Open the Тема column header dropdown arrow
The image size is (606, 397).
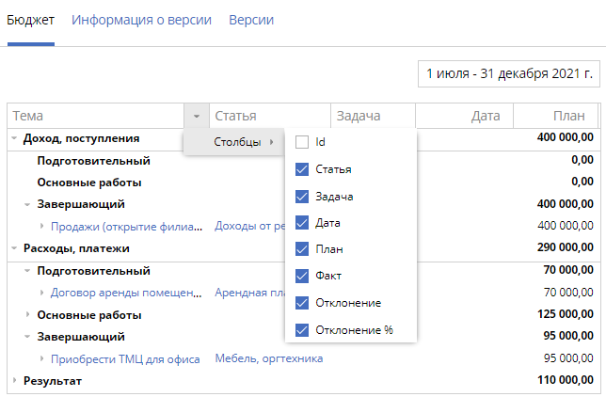pyautogui.click(x=196, y=116)
